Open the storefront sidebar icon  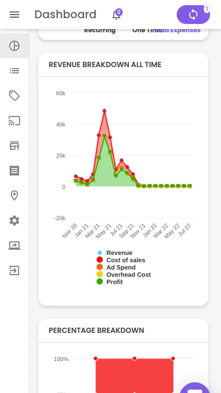pyautogui.click(x=14, y=145)
